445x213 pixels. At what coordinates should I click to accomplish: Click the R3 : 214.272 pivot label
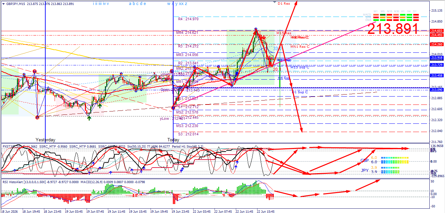coord(188,46)
